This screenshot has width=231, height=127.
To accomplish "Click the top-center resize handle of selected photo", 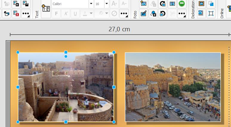I will pos(66,52).
